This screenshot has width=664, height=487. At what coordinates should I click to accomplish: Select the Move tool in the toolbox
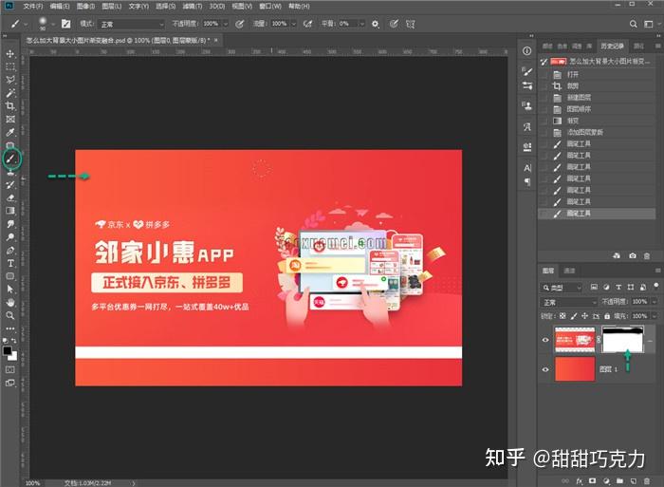coord(10,54)
